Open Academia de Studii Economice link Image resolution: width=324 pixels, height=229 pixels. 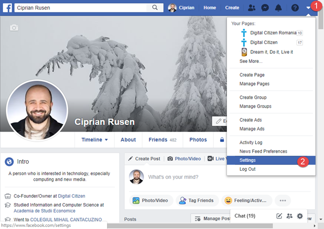click(x=44, y=211)
